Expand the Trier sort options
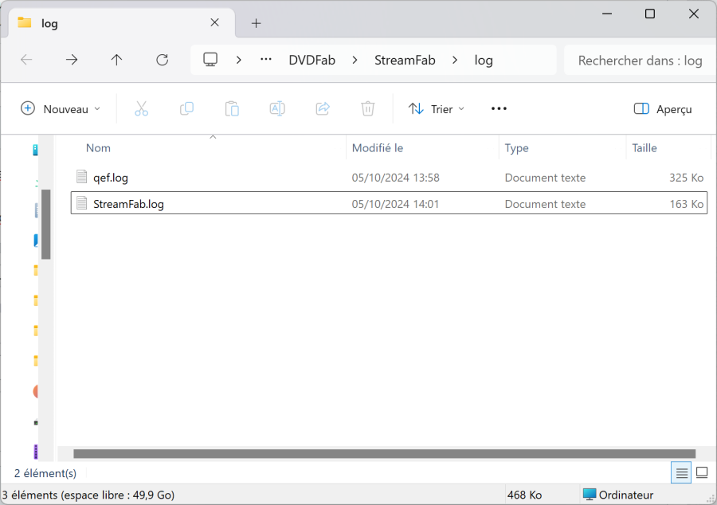Screen dimensions: 717x505 pos(436,109)
